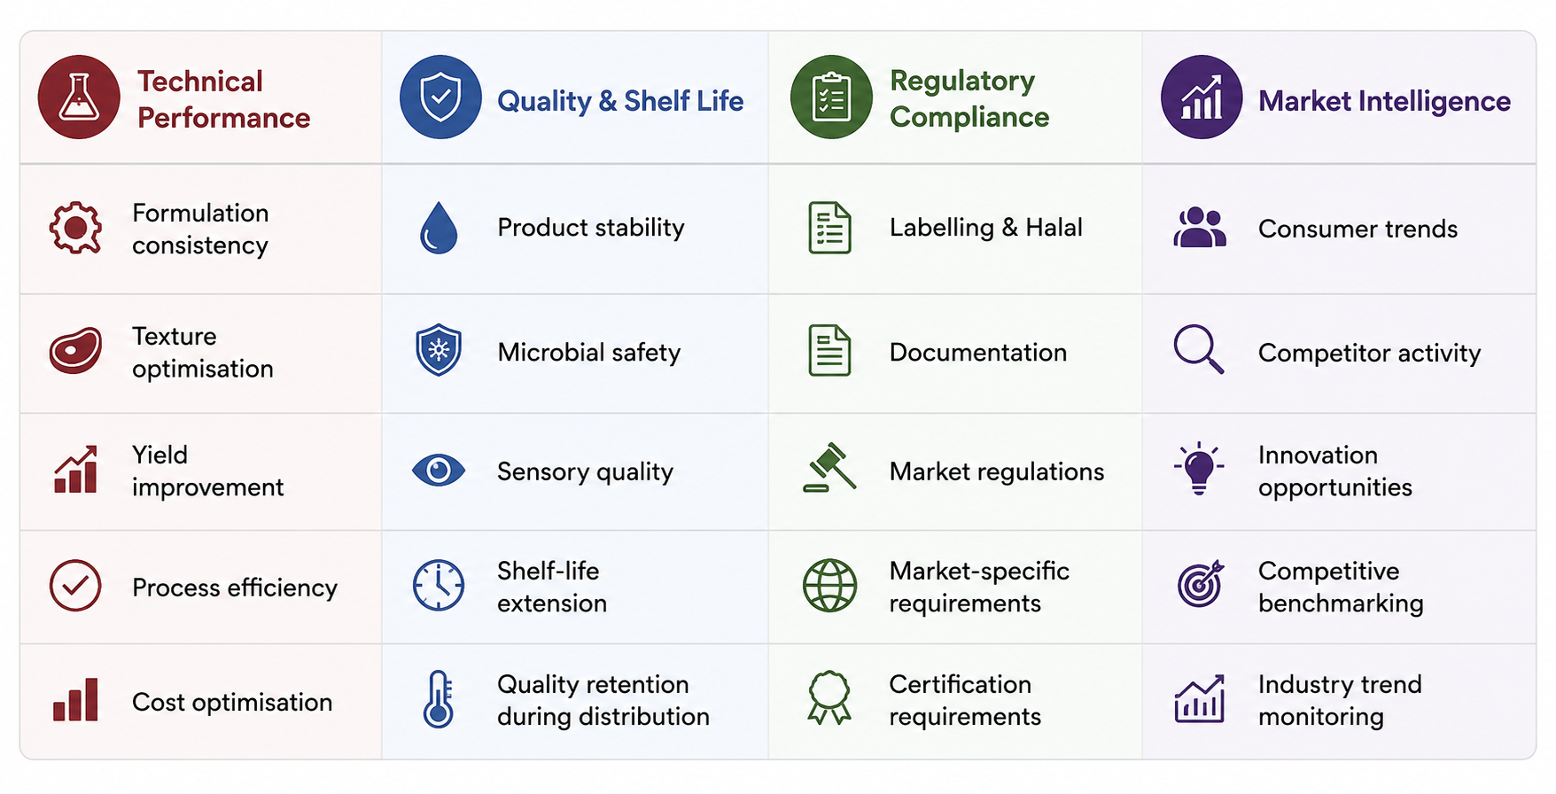
Task: Click the gavel icon for Market regulations
Action: click(830, 467)
